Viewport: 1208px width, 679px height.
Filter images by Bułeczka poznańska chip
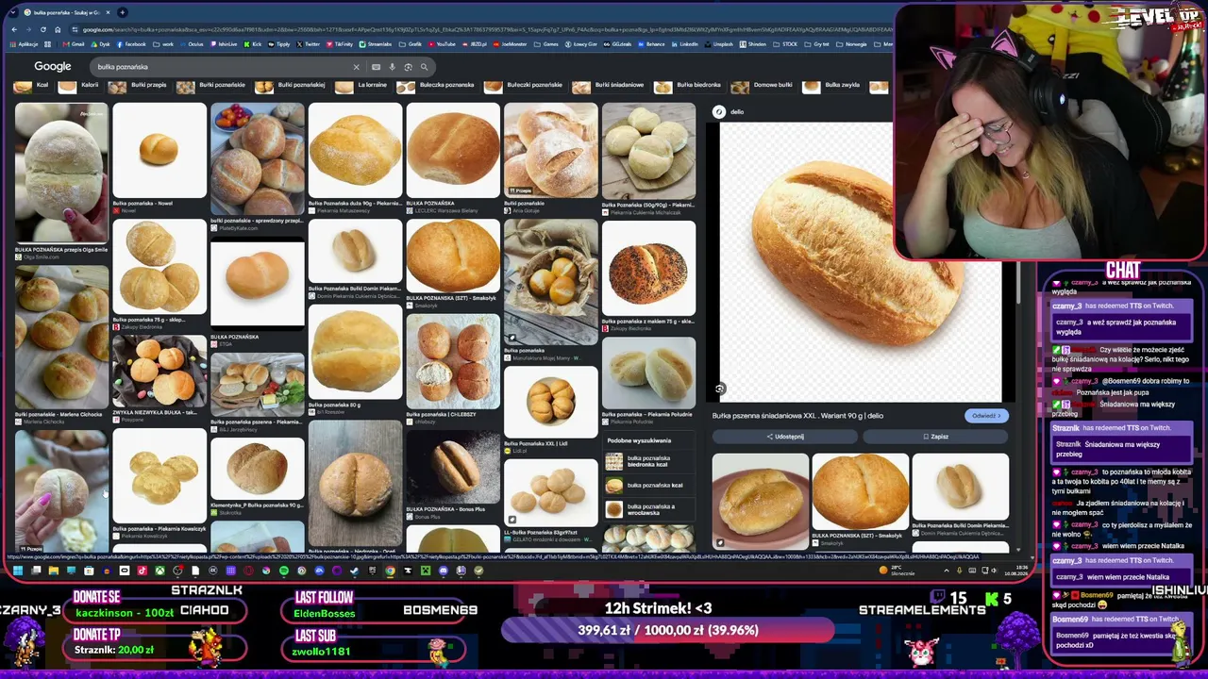coord(437,86)
